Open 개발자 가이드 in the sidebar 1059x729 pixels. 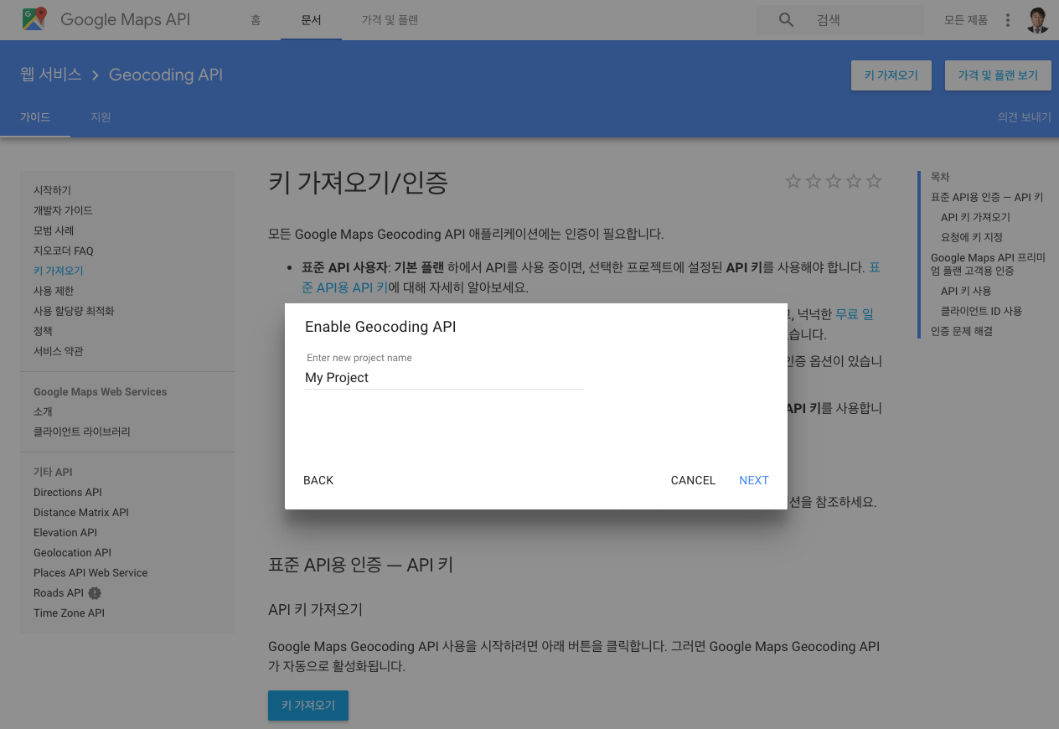click(x=63, y=210)
